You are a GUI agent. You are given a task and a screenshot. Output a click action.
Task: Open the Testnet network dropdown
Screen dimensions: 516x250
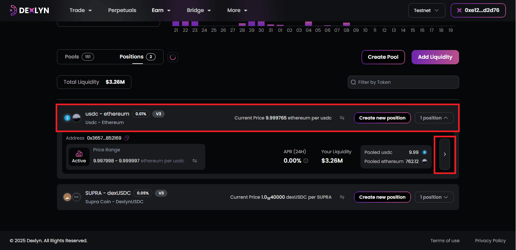427,10
